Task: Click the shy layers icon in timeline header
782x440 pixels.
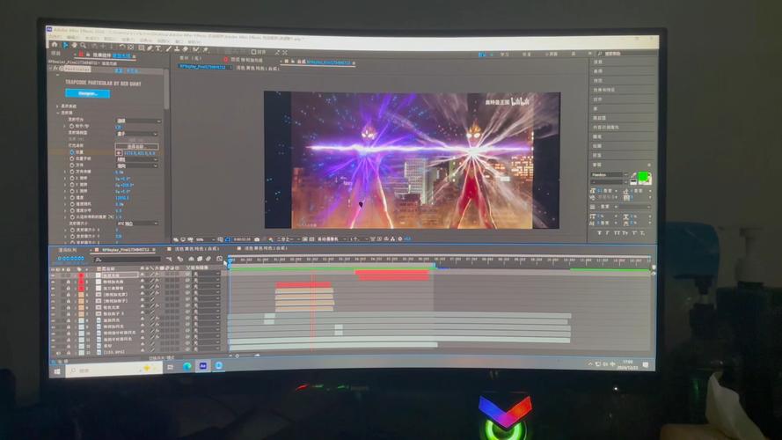Action: [191, 259]
